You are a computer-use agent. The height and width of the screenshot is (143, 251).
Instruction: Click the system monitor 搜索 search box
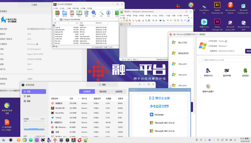click(102, 85)
